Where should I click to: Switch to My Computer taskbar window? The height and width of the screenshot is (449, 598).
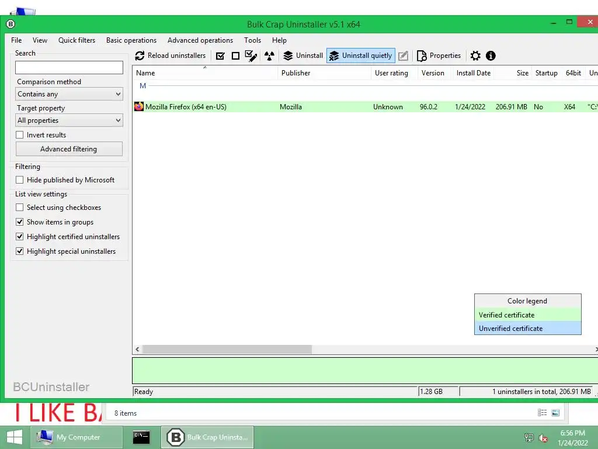[77, 437]
